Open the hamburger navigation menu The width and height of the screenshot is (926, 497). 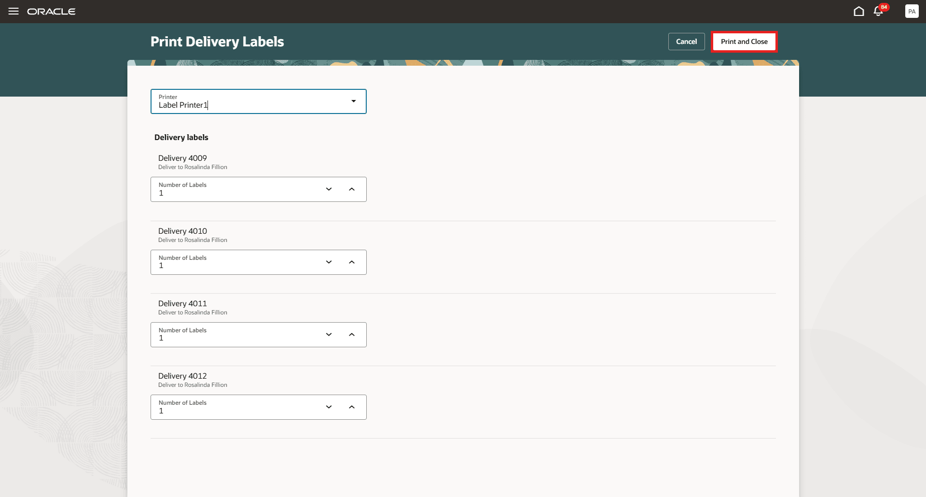14,11
